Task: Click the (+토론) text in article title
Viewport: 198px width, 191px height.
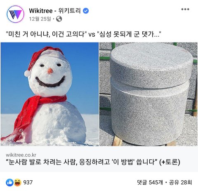Action: [170, 162]
